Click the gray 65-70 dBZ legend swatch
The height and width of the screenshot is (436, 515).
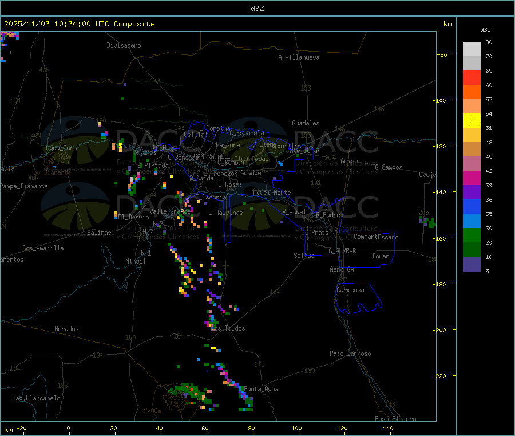point(472,63)
